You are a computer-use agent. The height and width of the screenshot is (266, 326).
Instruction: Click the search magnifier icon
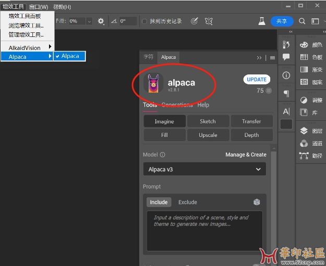click(302, 21)
